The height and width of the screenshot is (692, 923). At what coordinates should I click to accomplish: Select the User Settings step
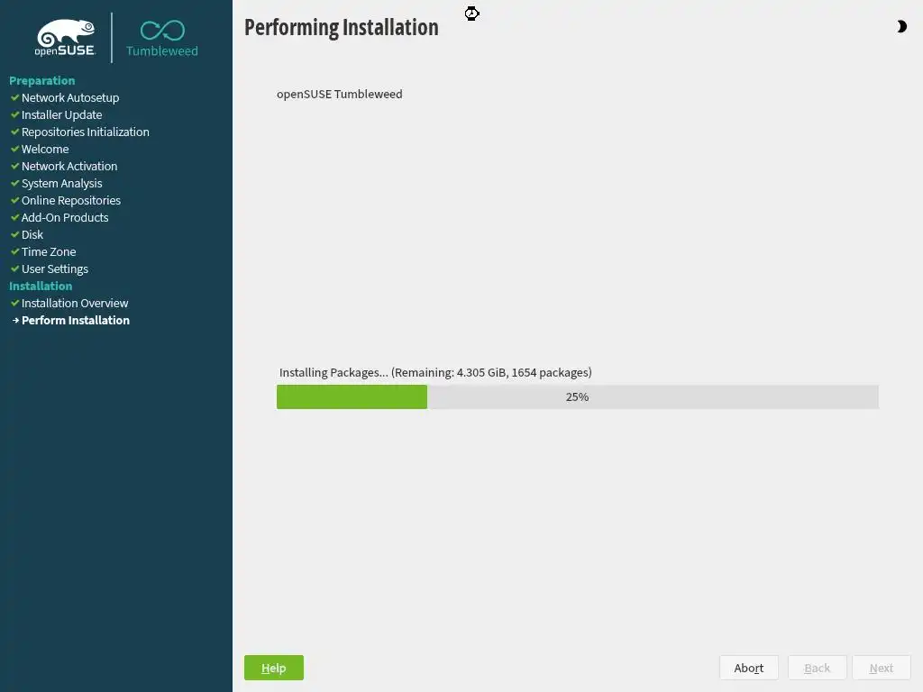click(55, 269)
